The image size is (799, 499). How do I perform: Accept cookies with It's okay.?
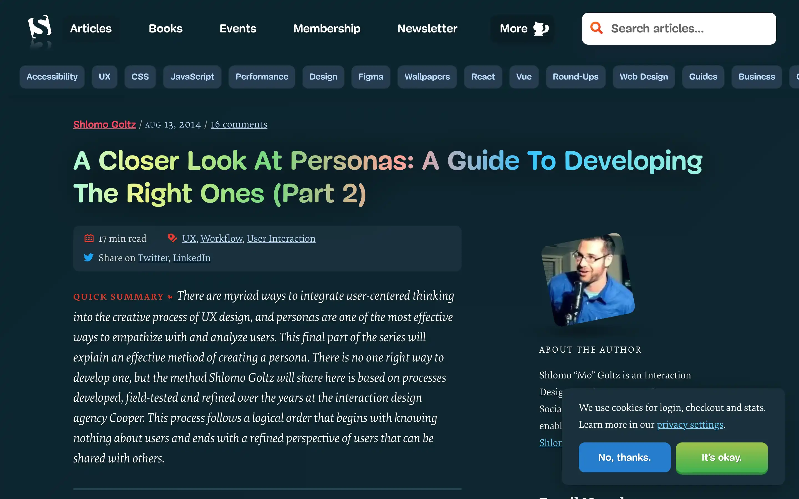(721, 458)
